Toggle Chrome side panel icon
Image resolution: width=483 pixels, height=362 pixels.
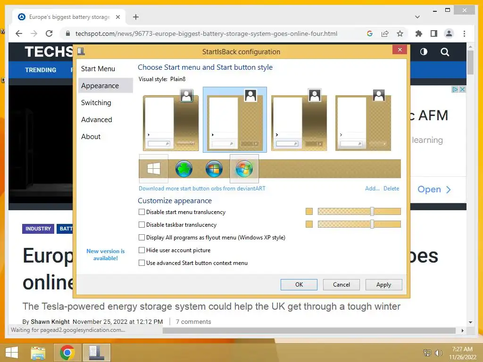pyautogui.click(x=434, y=33)
